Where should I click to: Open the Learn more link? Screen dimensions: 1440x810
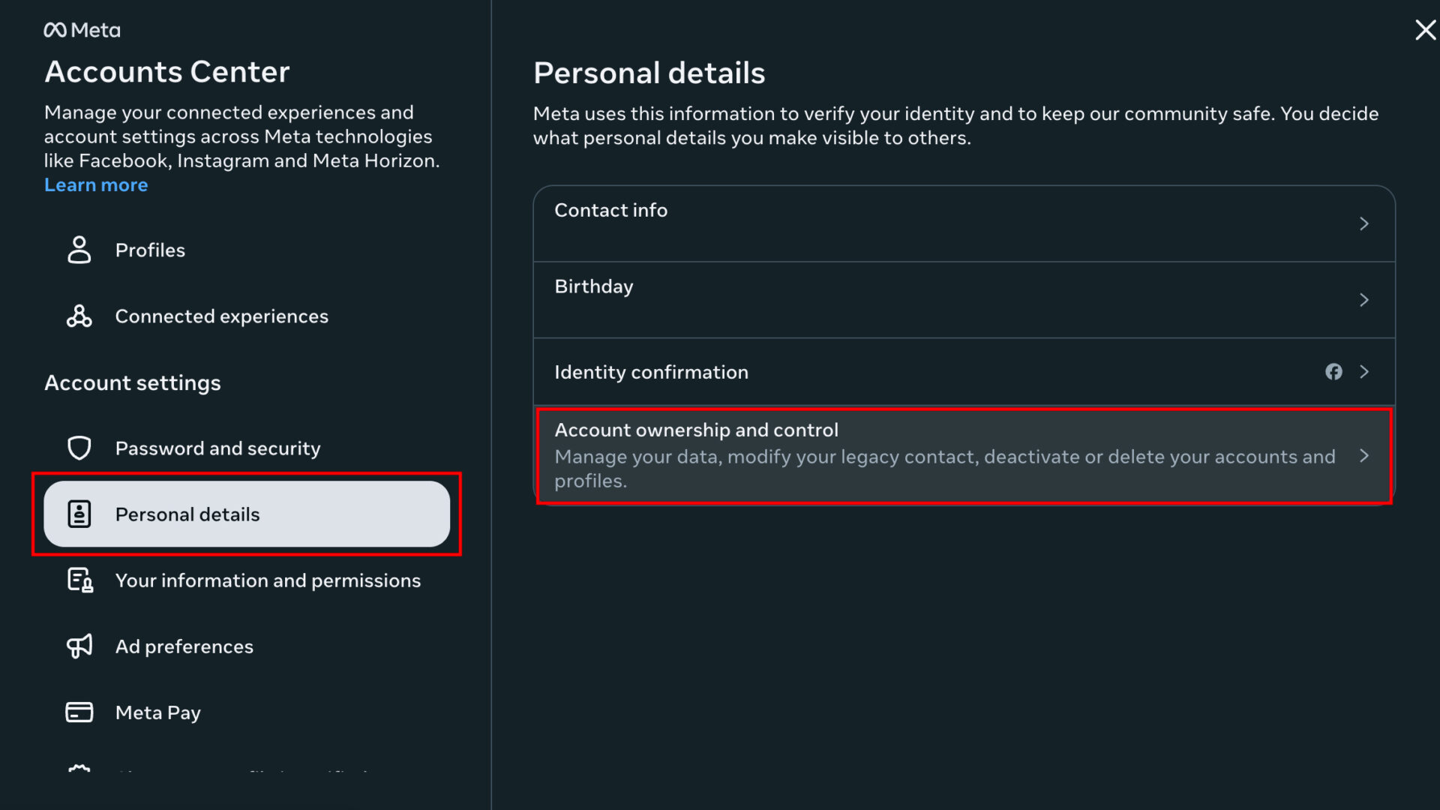[96, 184]
